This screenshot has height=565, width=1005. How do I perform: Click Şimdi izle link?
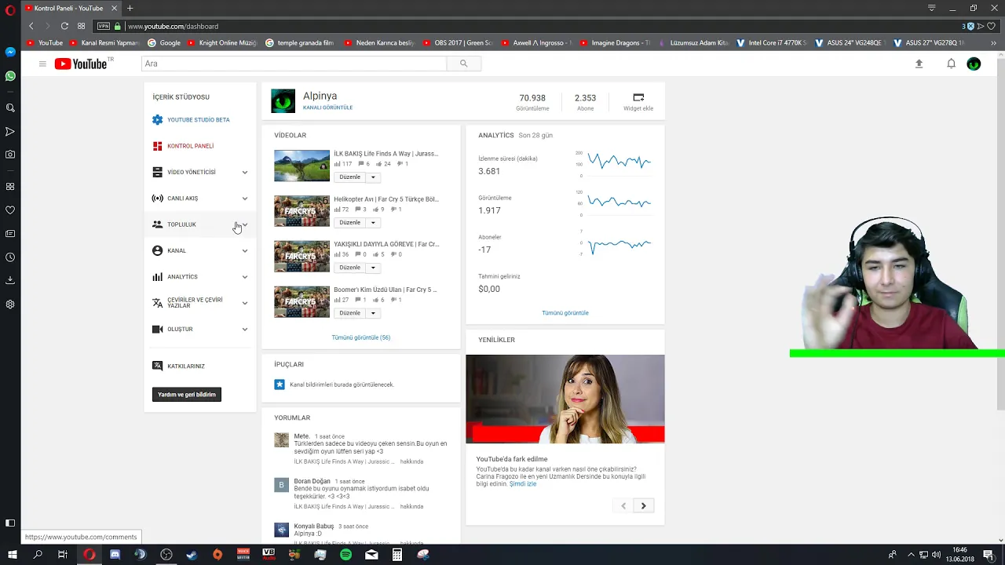tap(523, 484)
